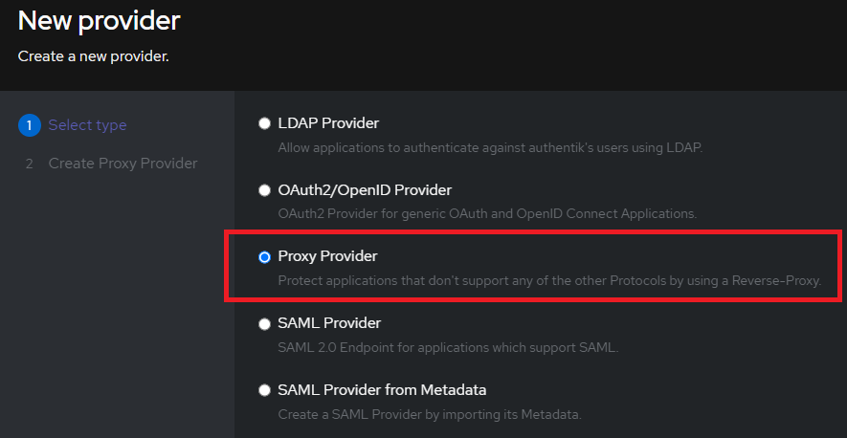
Task: Choose the OAuth2/OpenID Provider radio button
Action: 264,190
